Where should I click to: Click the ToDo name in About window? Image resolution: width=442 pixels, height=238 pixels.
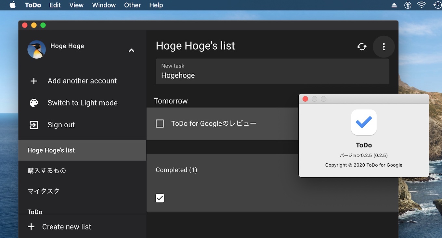(364, 145)
